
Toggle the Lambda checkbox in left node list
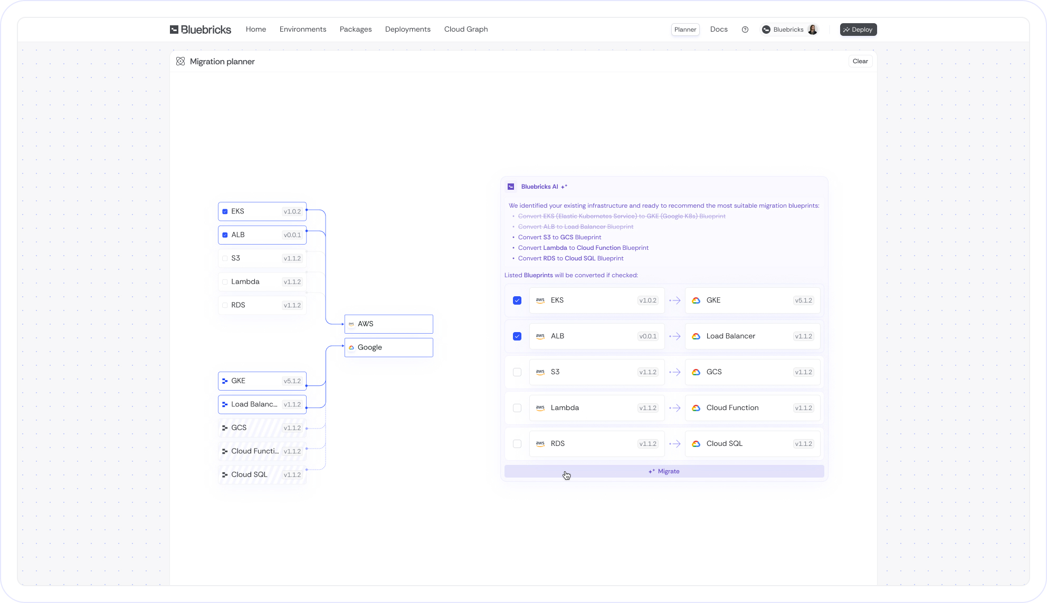[225, 282]
